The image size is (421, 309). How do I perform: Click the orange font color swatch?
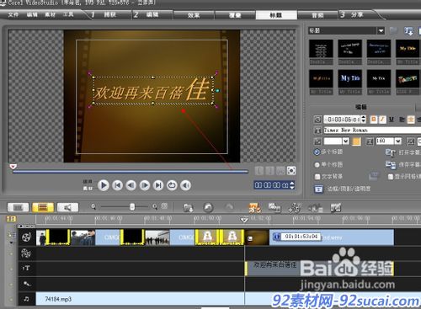click(x=356, y=141)
